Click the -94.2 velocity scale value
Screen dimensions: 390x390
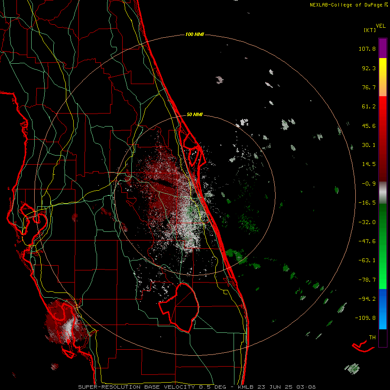(x=367, y=299)
